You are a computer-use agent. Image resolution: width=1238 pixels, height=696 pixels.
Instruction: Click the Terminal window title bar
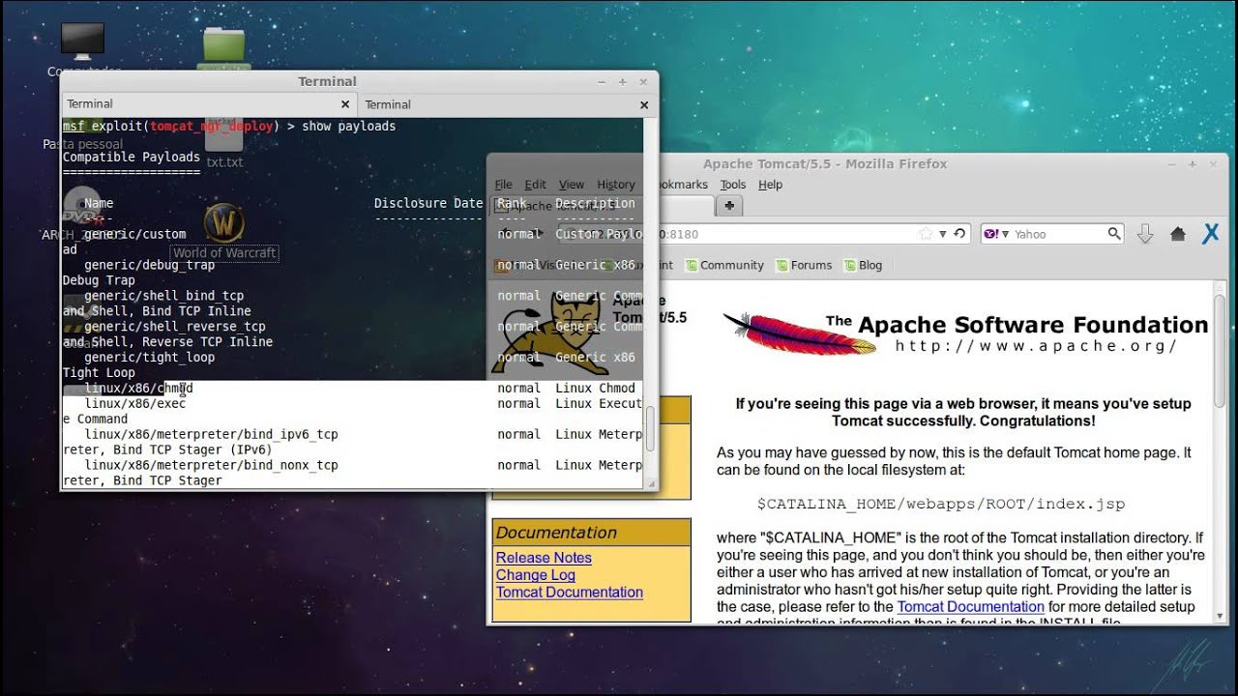(327, 82)
